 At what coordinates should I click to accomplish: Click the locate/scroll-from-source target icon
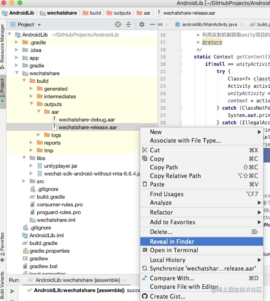118,24
